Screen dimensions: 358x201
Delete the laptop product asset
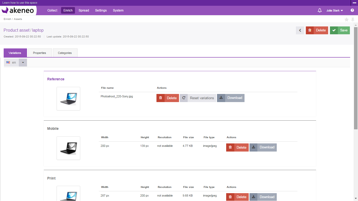pyautogui.click(x=317, y=30)
